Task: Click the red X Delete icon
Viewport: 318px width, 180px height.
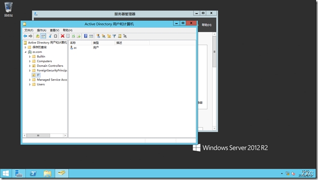Action: [x=62, y=36]
